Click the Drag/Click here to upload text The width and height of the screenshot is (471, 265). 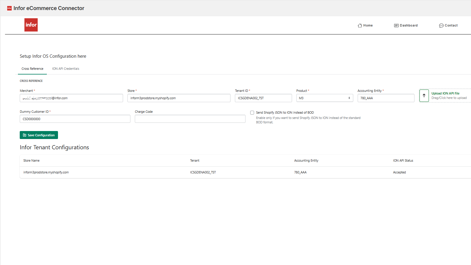click(449, 98)
